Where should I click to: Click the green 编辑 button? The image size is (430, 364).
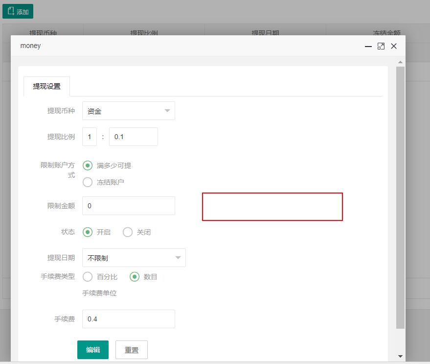[93, 350]
